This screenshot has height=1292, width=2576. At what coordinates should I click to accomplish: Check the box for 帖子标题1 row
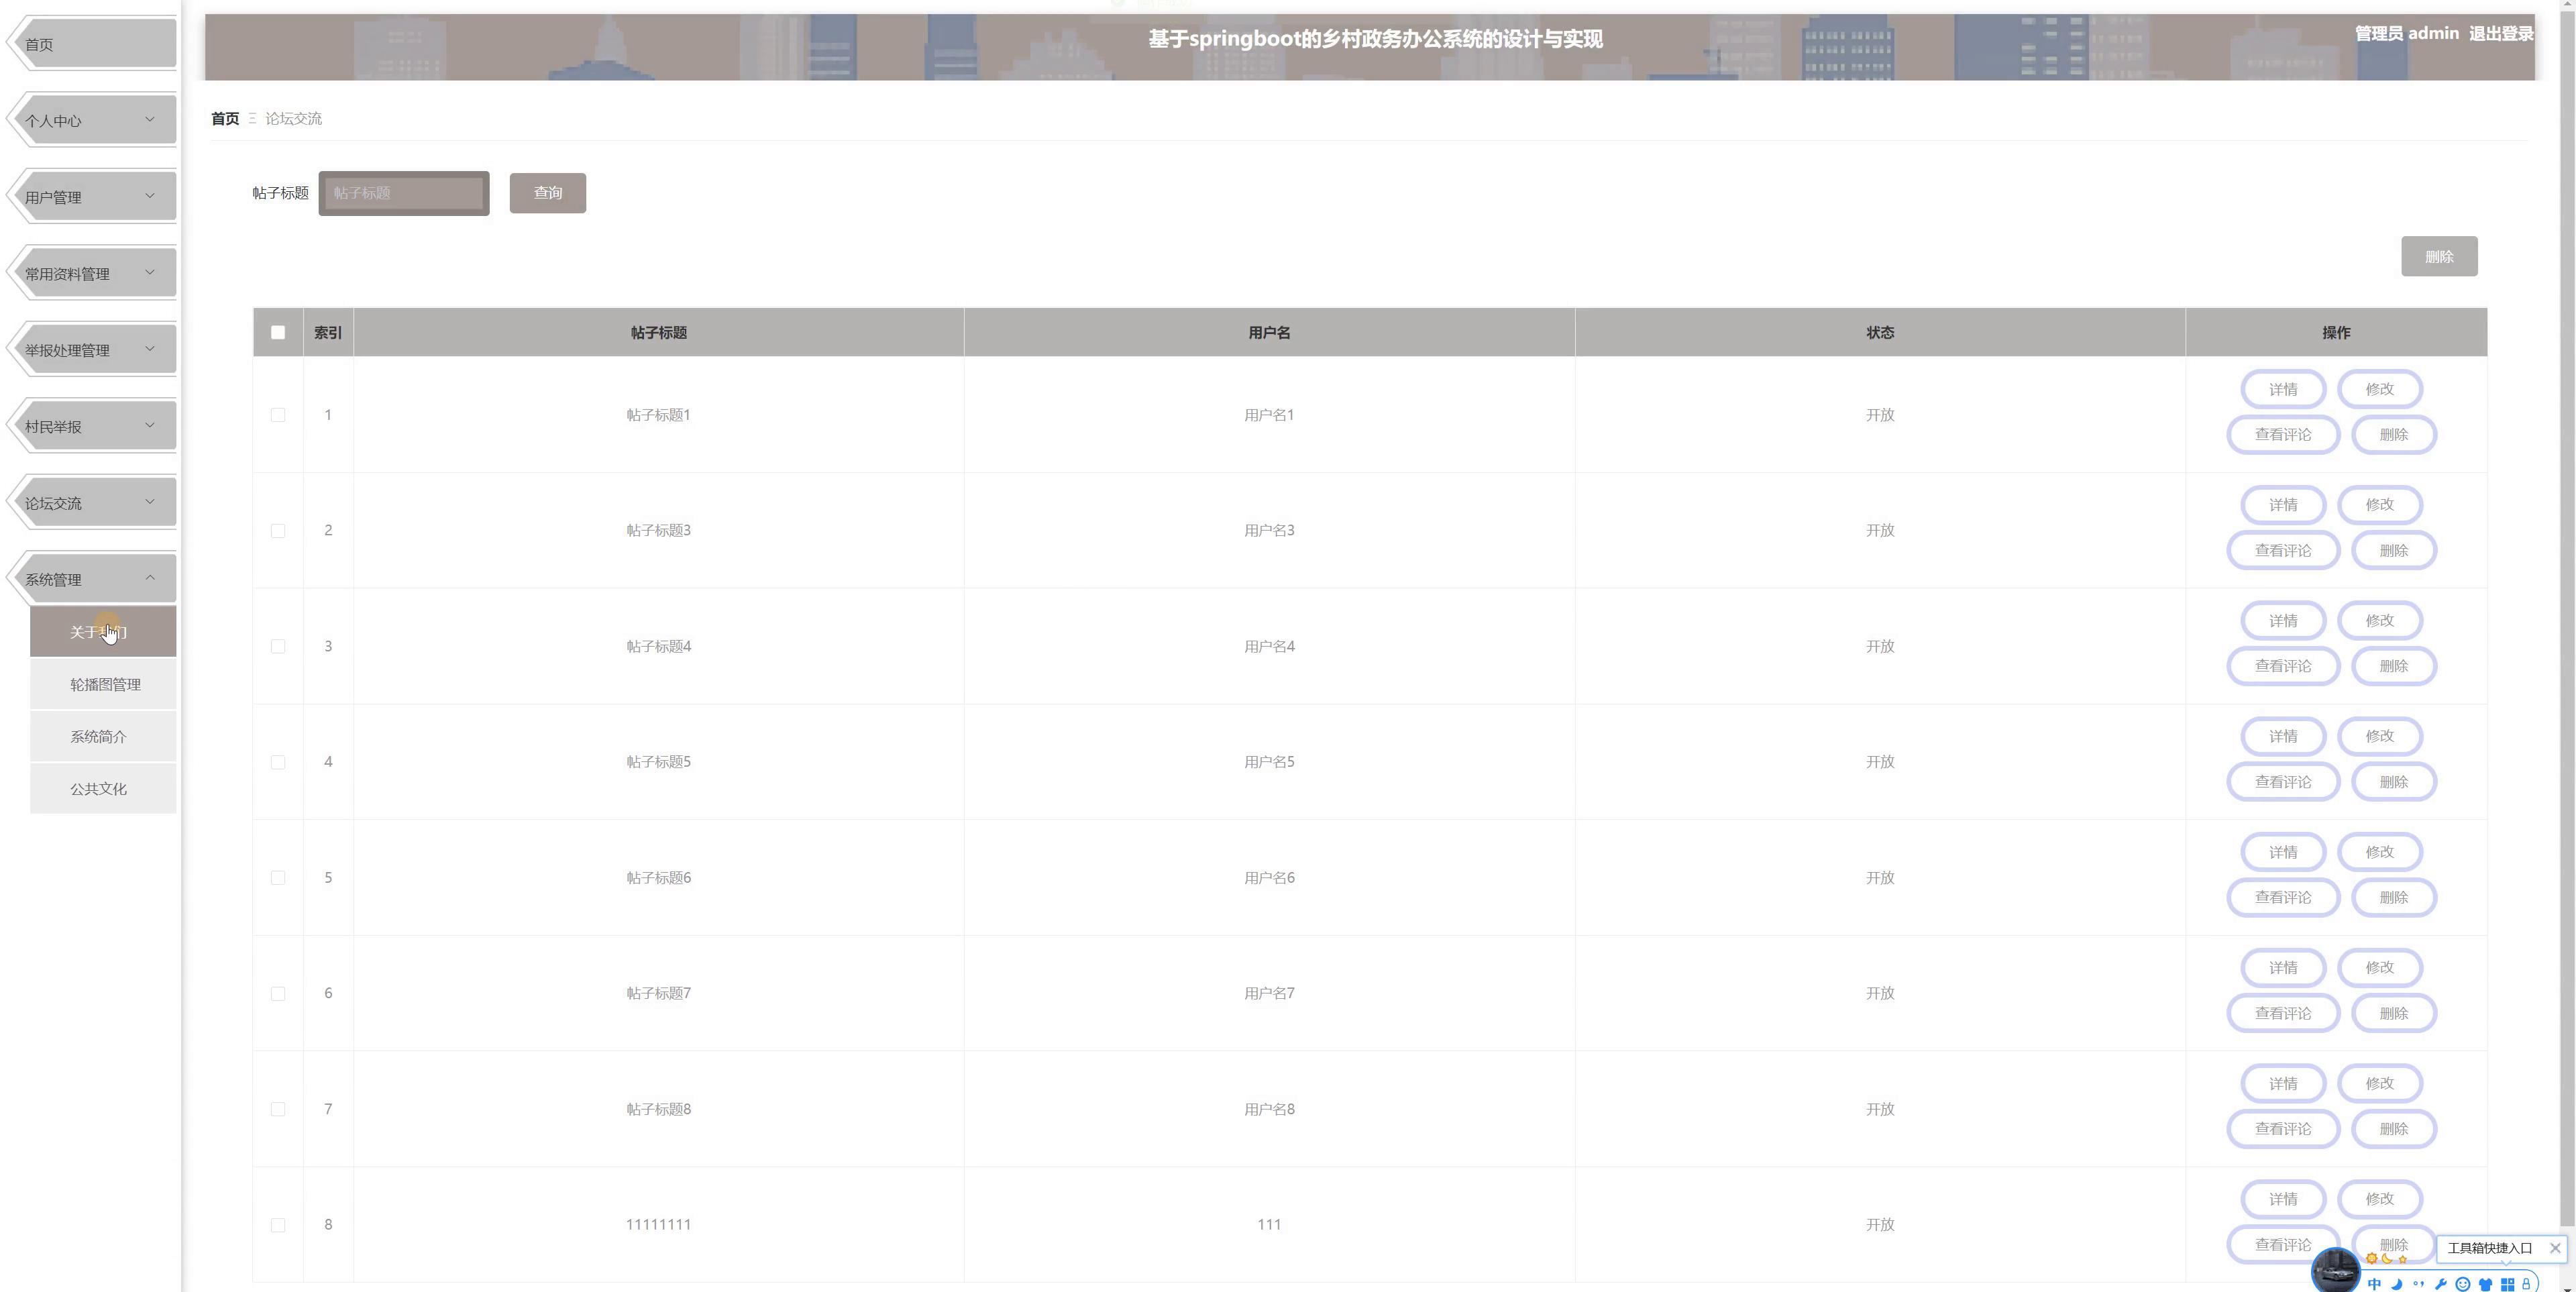tap(278, 415)
